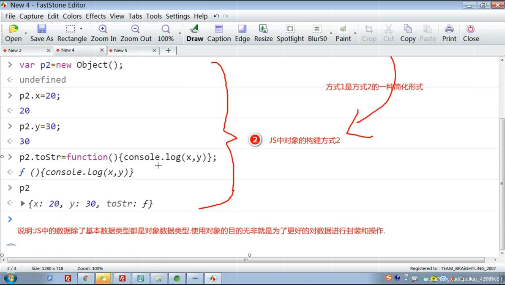Viewport: 505px width, 285px height.
Task: Expand the Paint external editor dropdown
Action: (355, 33)
